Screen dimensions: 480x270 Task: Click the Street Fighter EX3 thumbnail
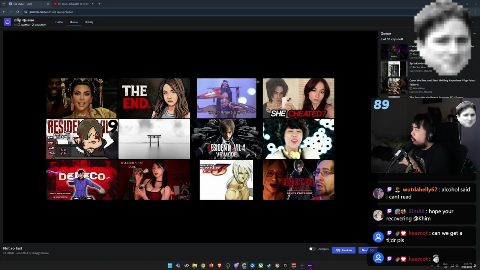(x=226, y=180)
